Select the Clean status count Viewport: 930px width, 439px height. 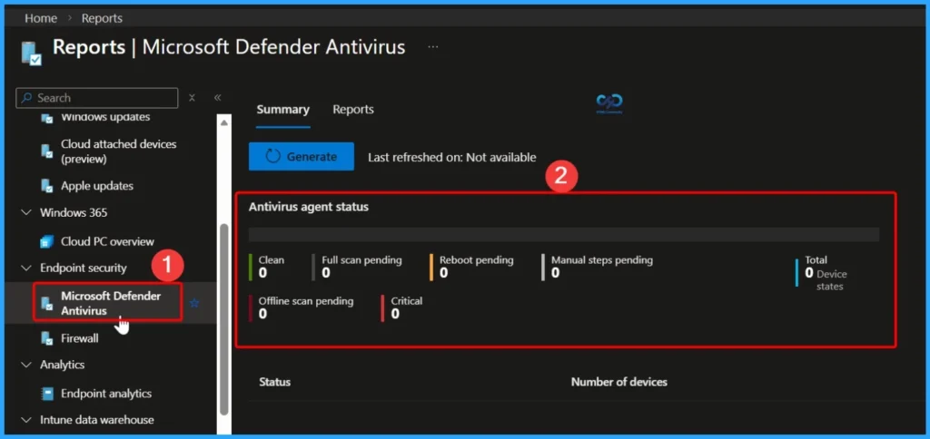point(262,273)
